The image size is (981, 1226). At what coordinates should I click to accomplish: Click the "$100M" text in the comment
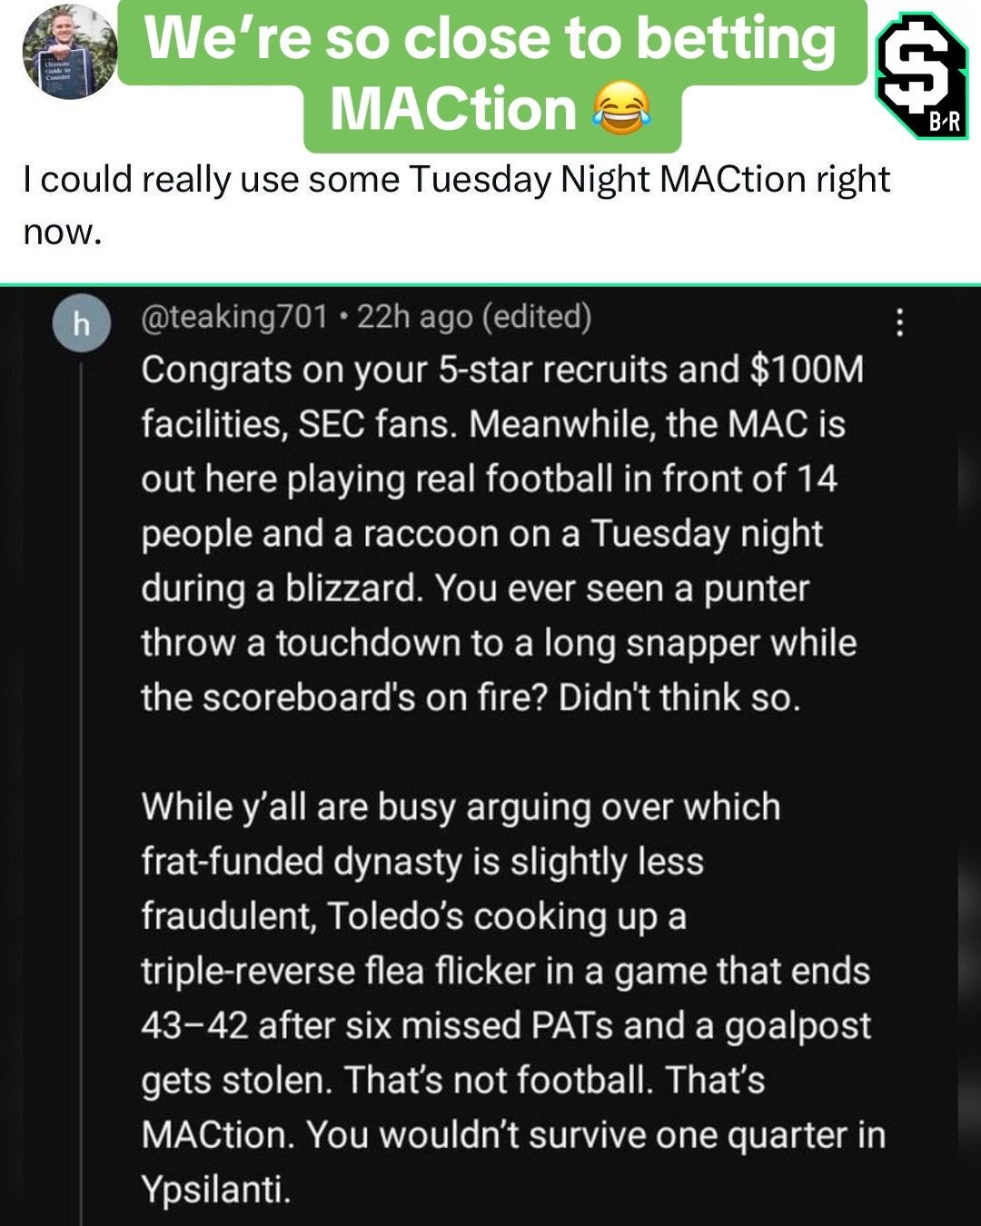pos(807,371)
